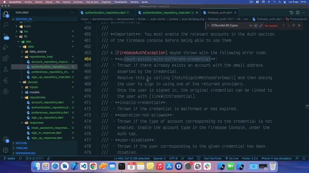This screenshot has height=173, width=309.
Task: Open the errors and warnings status item
Action: pos(35,159)
